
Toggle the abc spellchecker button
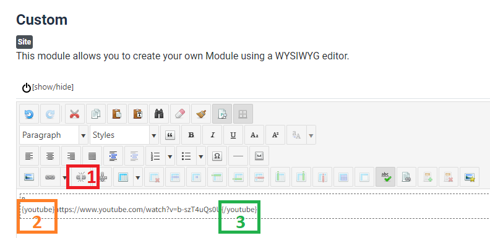point(385,177)
